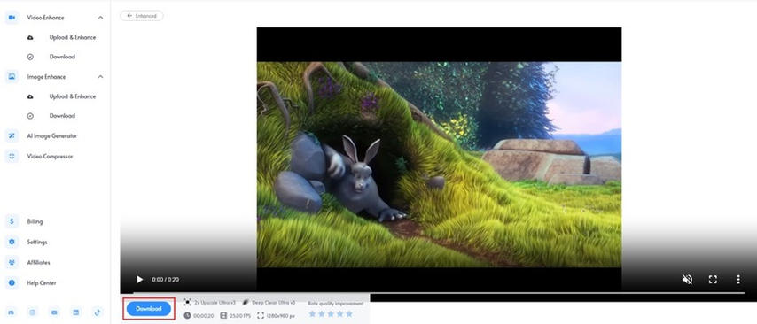Go back using the Enhanced button
This screenshot has height=324, width=757.
(142, 16)
